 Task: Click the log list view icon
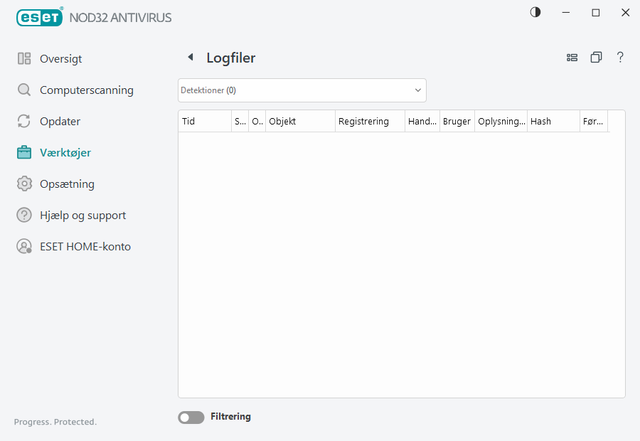click(x=572, y=57)
